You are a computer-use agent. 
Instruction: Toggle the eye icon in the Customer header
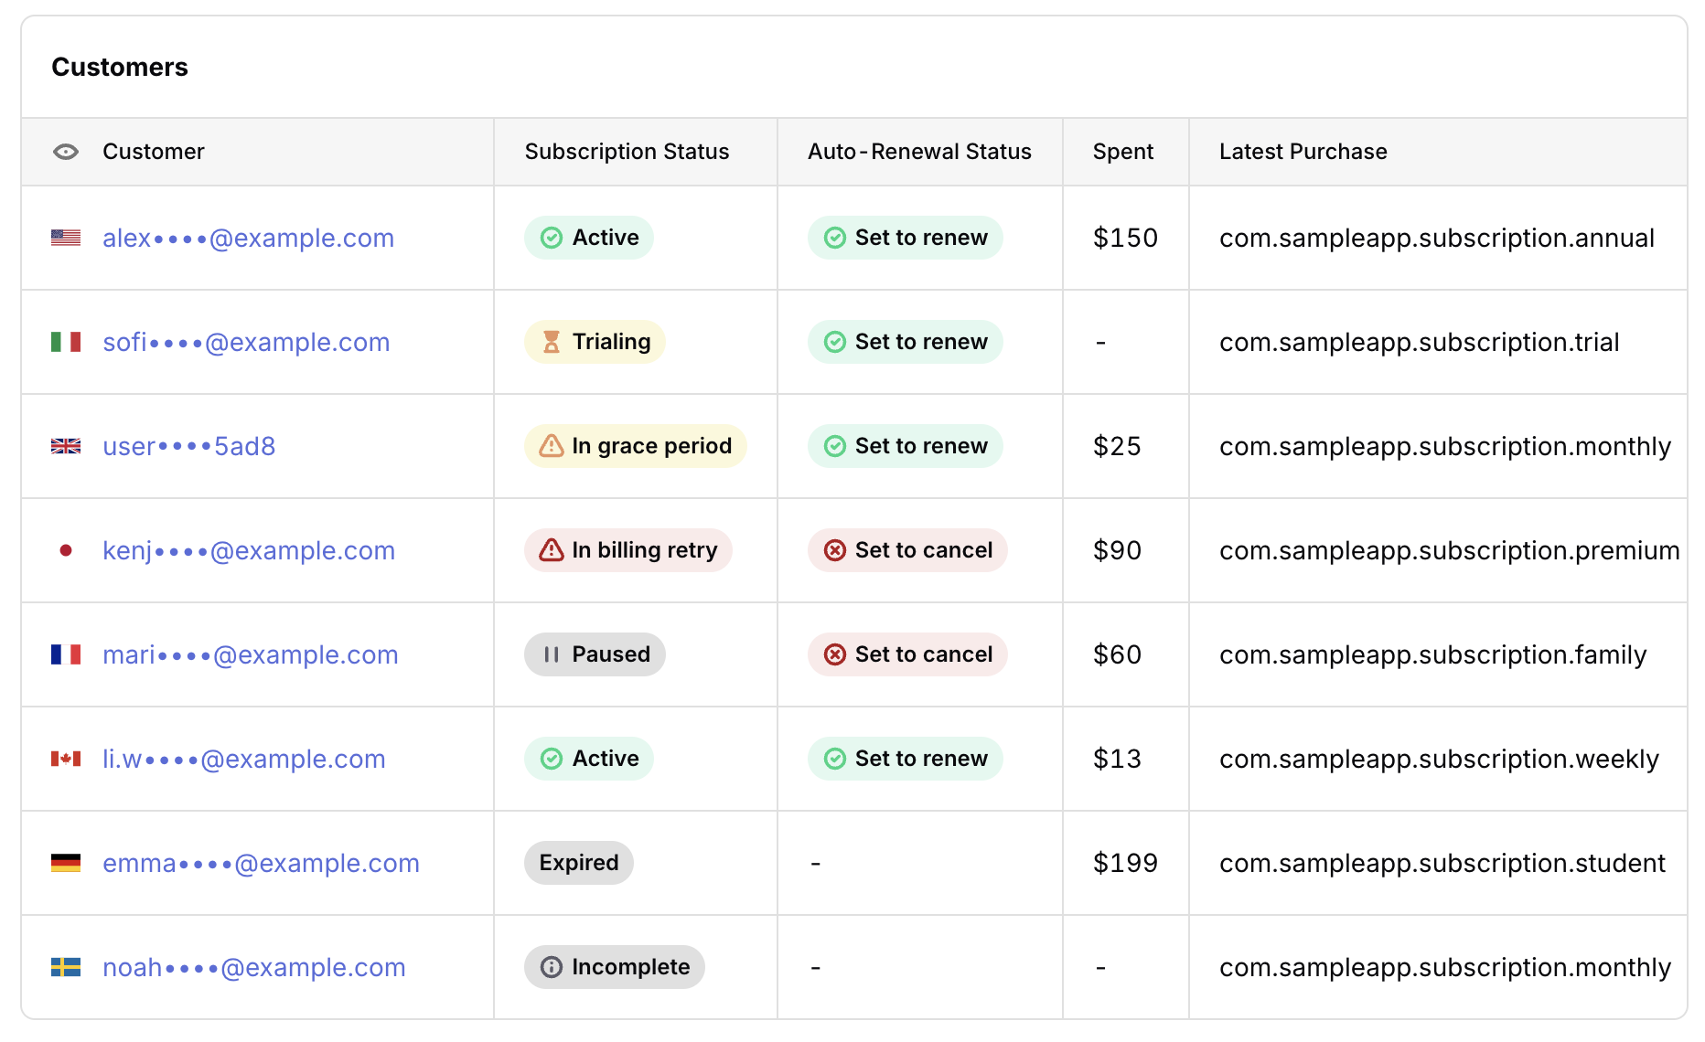pyautogui.click(x=66, y=152)
